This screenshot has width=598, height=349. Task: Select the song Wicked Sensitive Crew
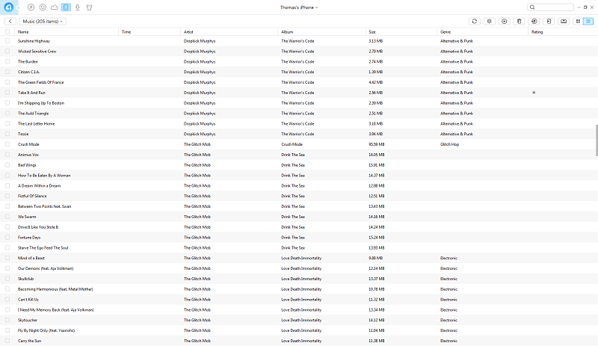tap(37, 51)
